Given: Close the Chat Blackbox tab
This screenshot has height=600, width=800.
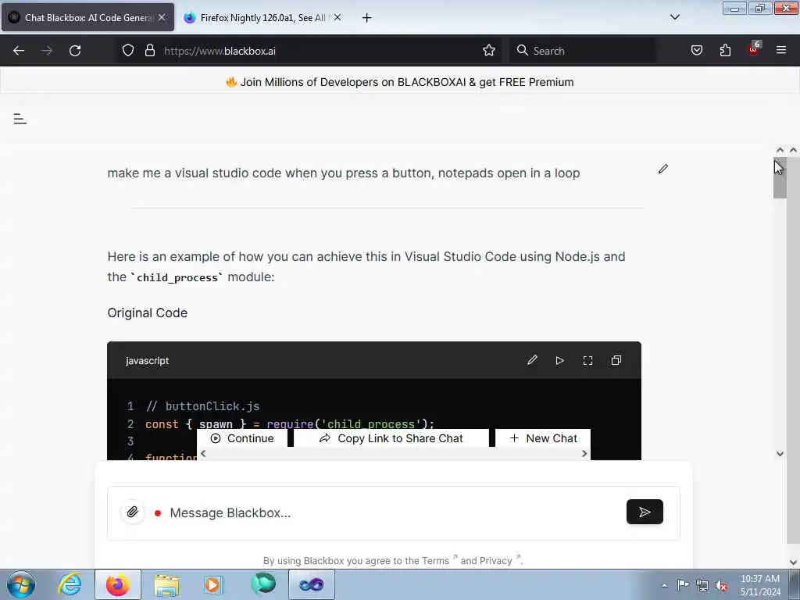Looking at the screenshot, I should click(x=162, y=17).
